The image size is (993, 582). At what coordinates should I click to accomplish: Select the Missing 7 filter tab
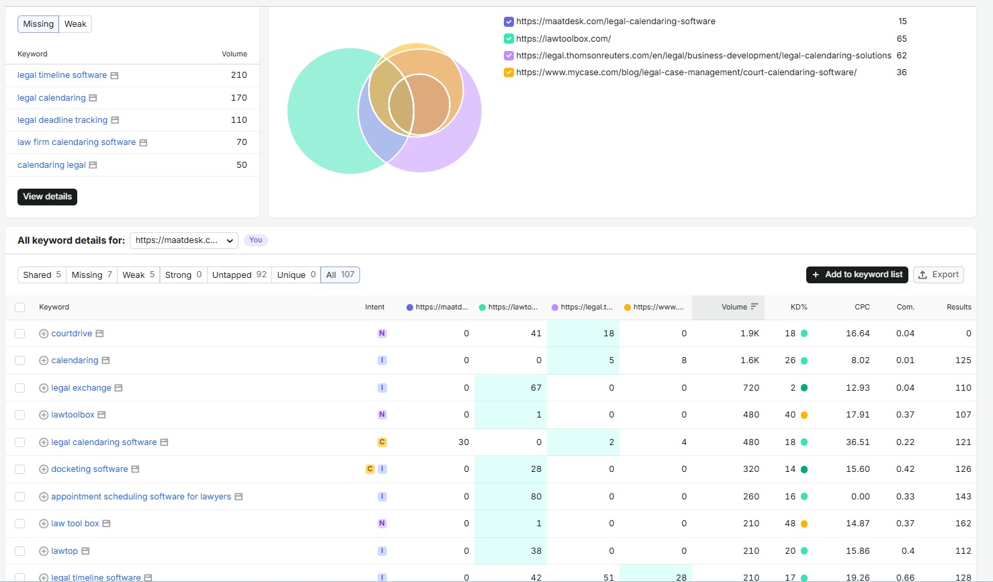pyautogui.click(x=91, y=275)
